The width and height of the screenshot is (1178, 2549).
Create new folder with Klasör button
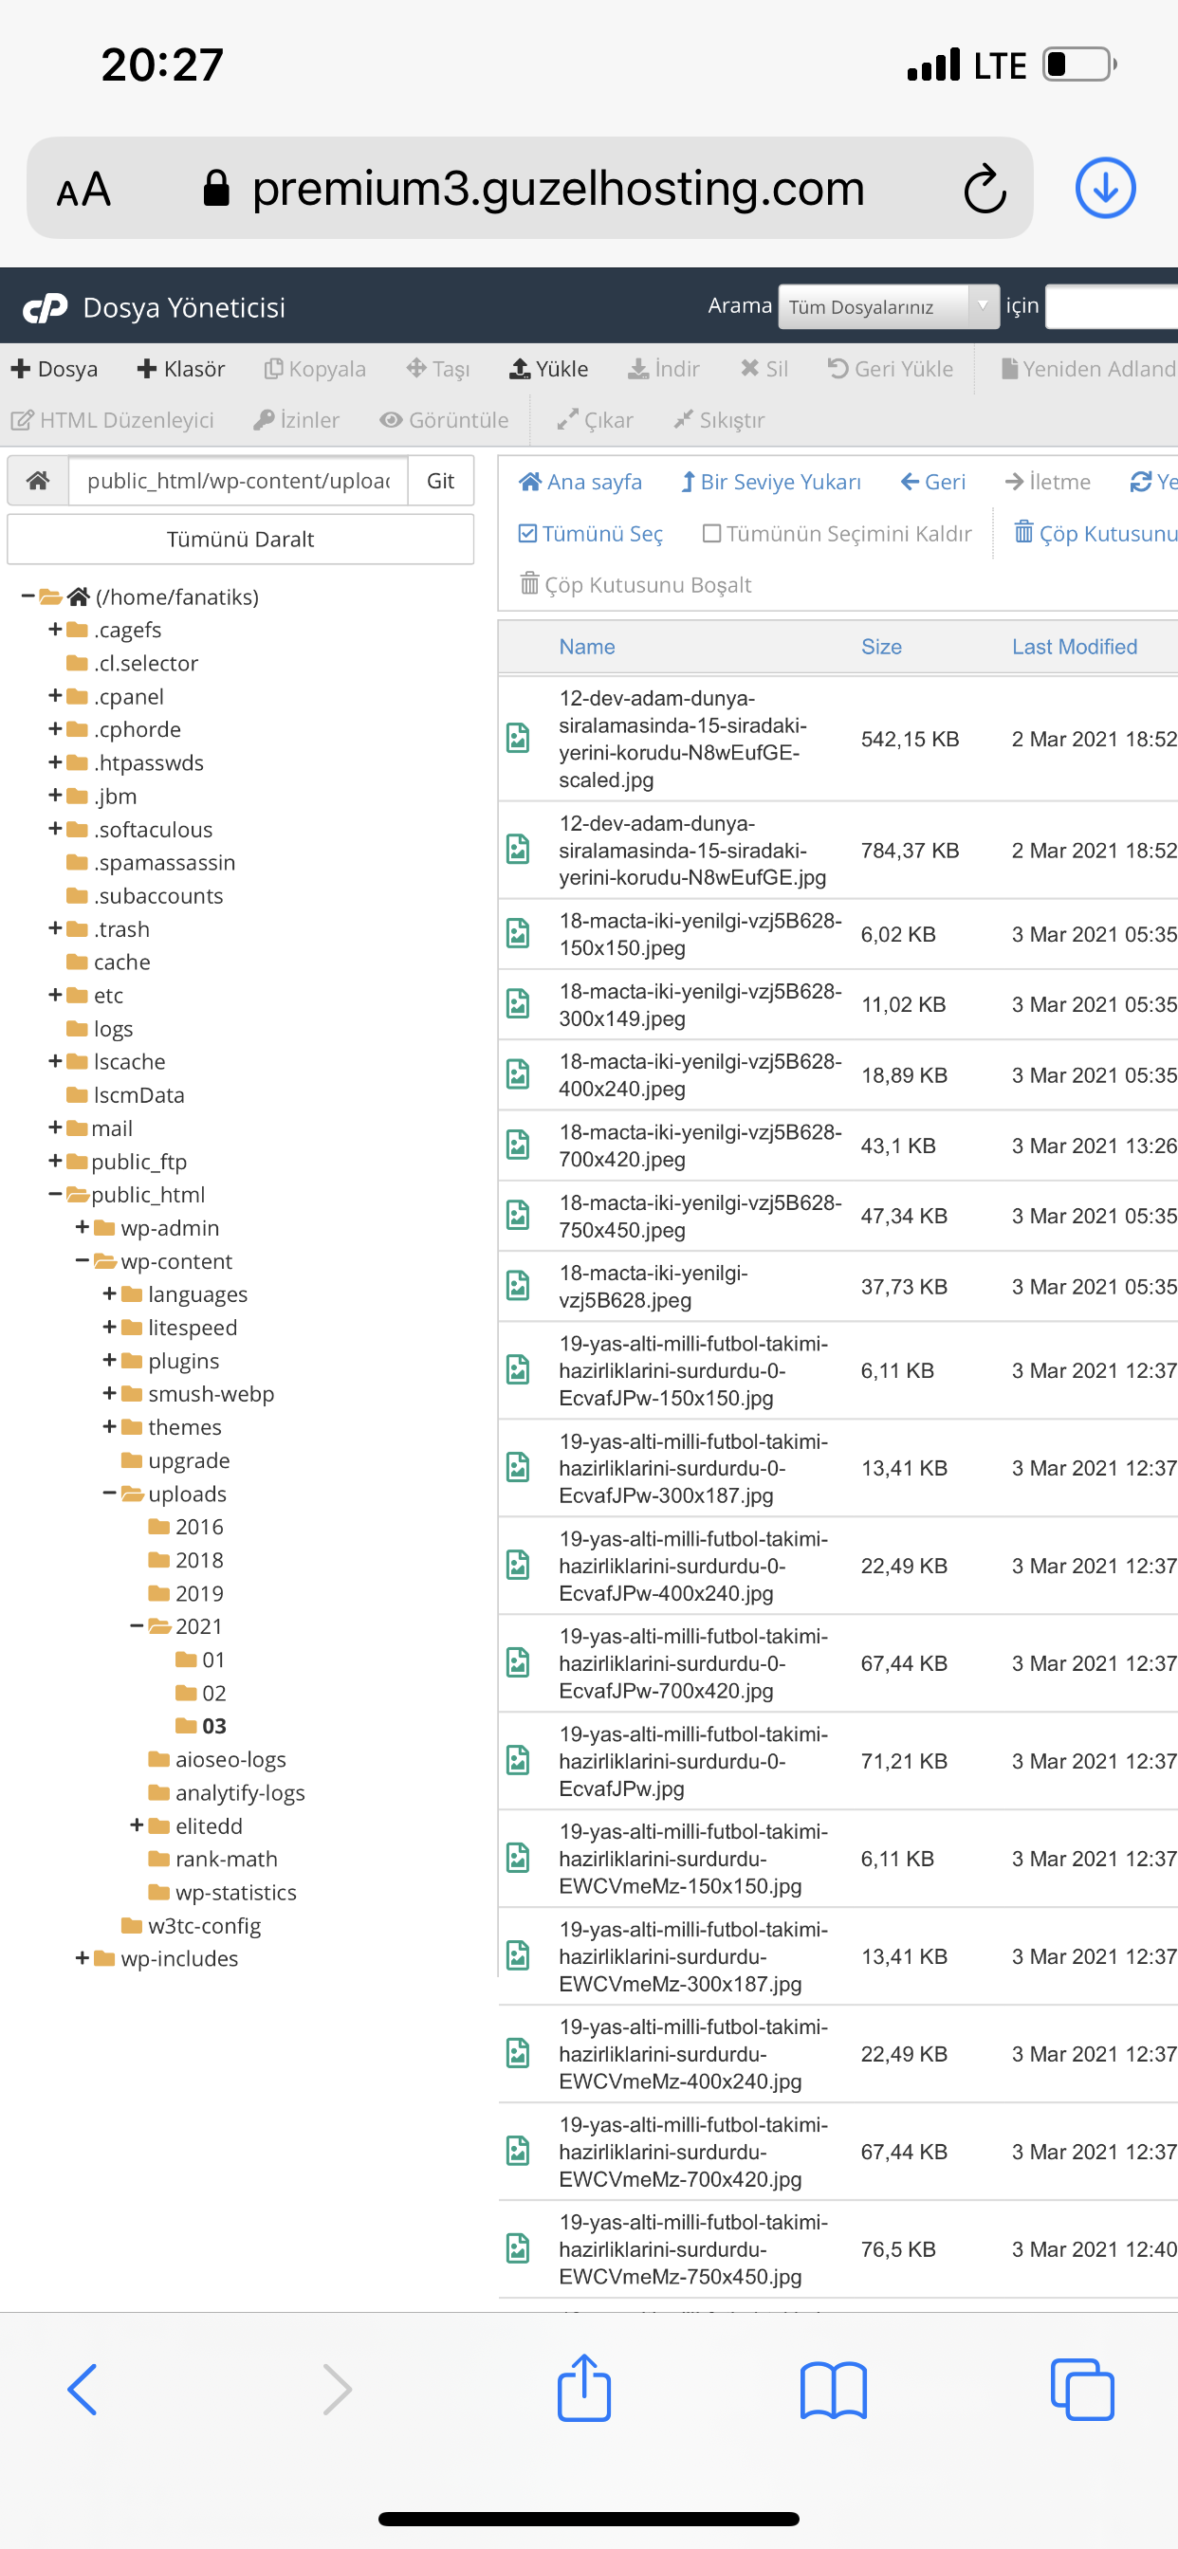point(181,369)
